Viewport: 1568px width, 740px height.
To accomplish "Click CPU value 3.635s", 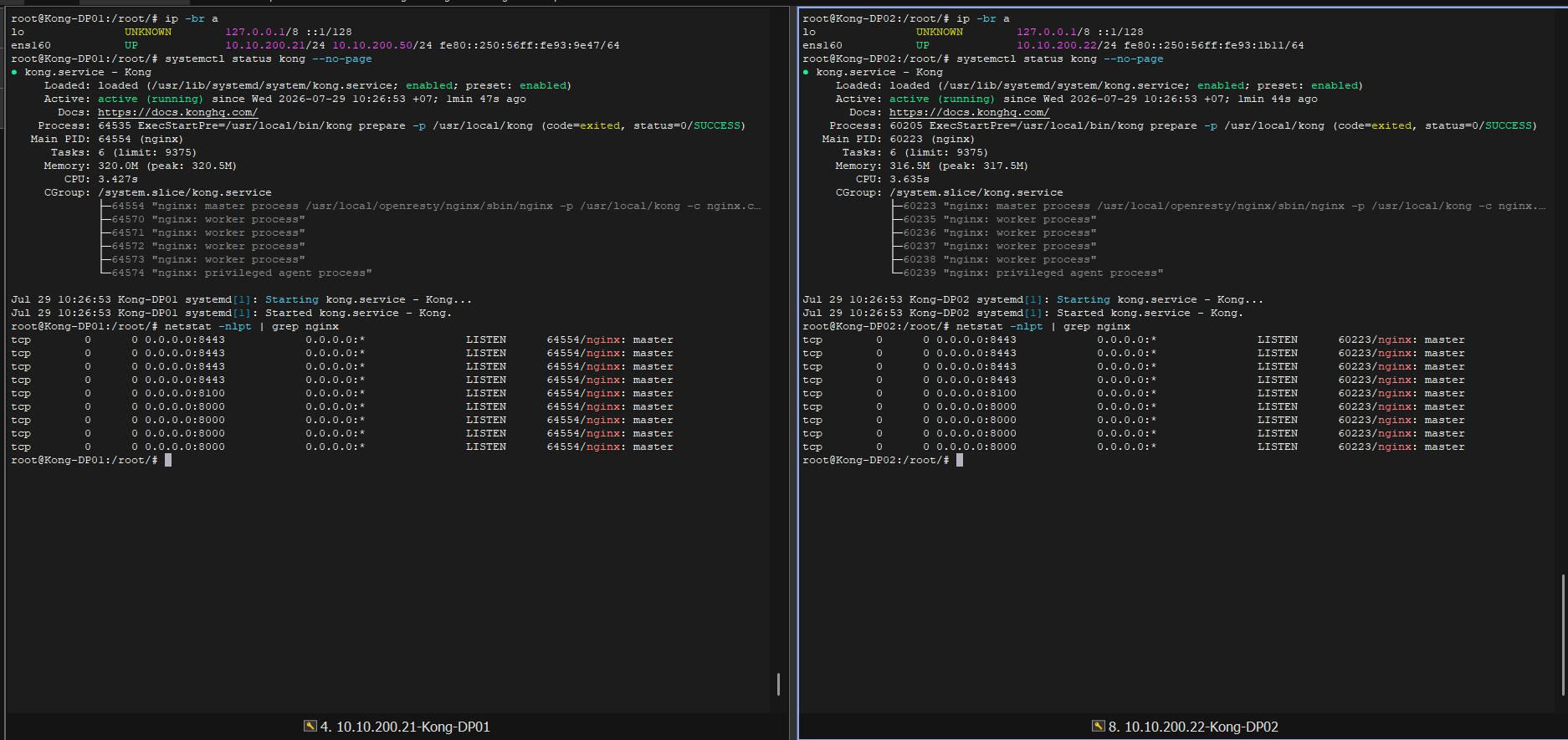I will point(910,179).
